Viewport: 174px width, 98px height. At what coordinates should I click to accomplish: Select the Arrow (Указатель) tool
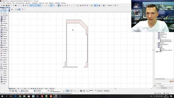click(4, 11)
